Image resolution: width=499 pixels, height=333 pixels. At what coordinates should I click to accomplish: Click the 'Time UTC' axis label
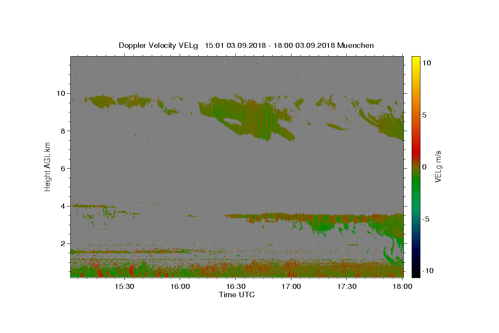tap(237, 295)
